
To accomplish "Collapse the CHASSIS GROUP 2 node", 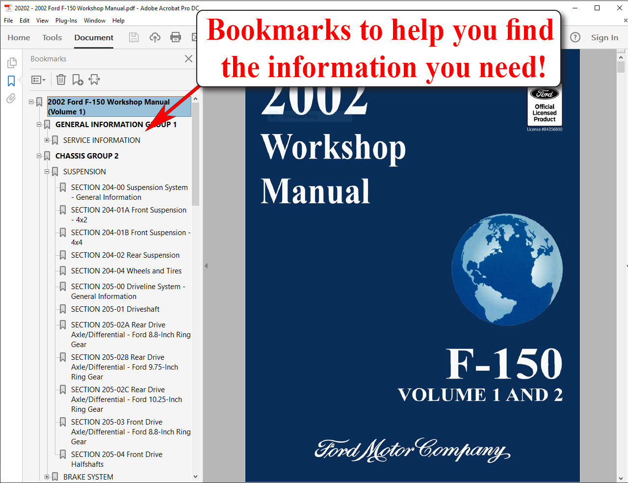I will pyautogui.click(x=39, y=156).
